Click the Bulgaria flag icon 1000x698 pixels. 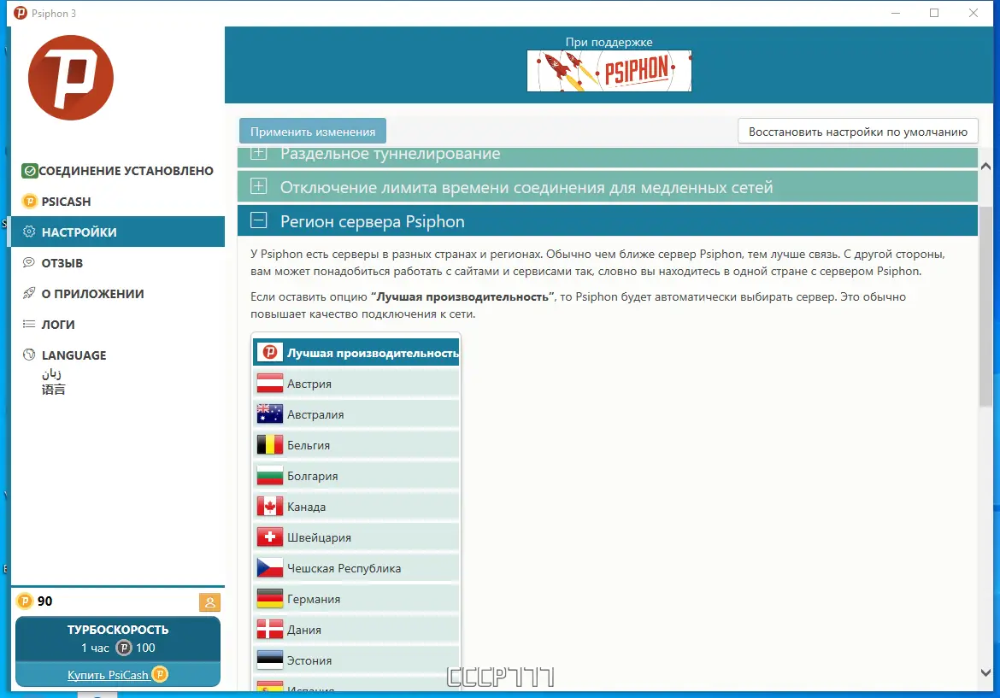tap(270, 476)
